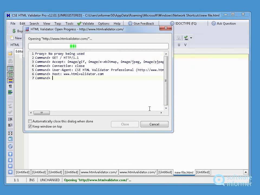Click the full screen expand icon
Image resolution: width=260 pixels, height=195 pixels.
(x=10, y=133)
